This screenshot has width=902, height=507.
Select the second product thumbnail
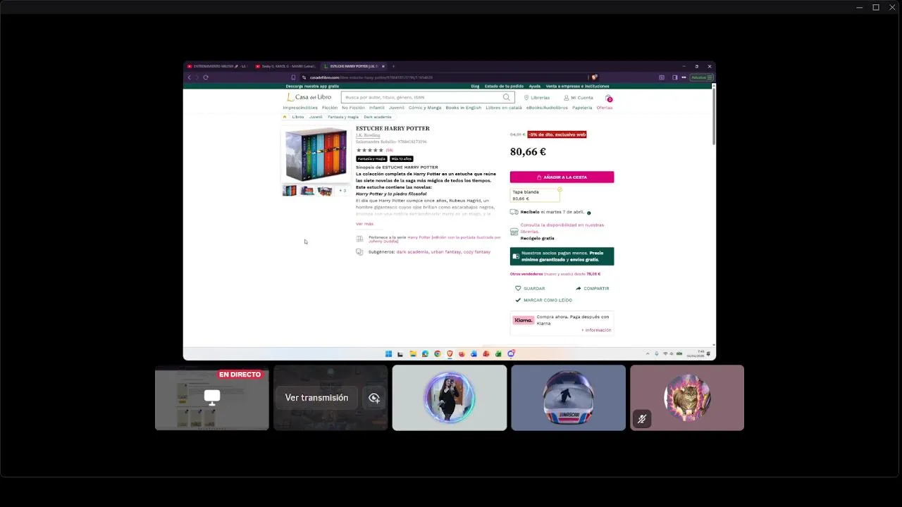click(307, 190)
